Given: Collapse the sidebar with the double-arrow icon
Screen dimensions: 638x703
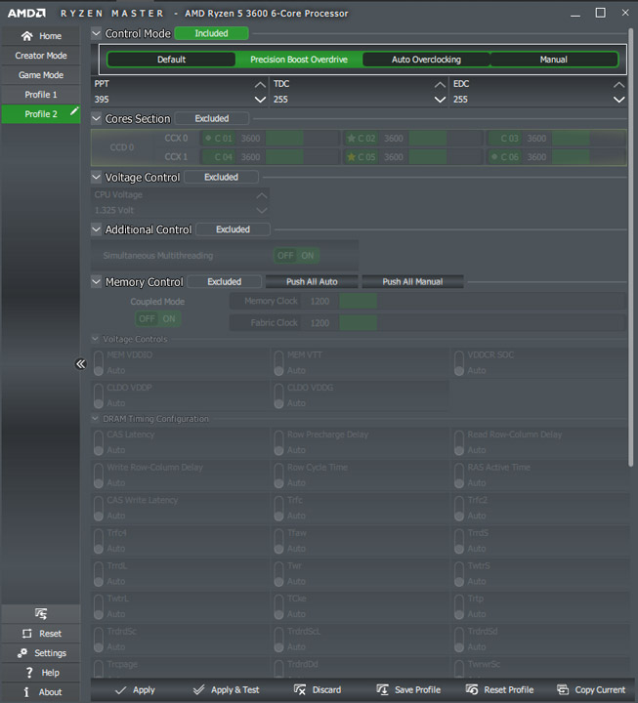Looking at the screenshot, I should click(x=80, y=363).
